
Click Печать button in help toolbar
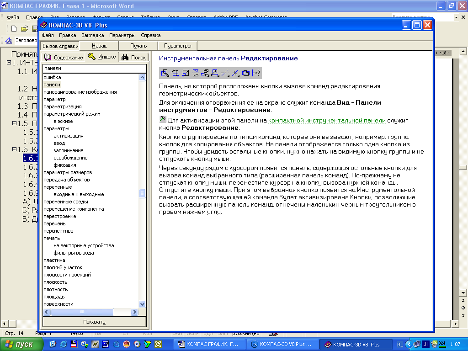pyautogui.click(x=138, y=46)
